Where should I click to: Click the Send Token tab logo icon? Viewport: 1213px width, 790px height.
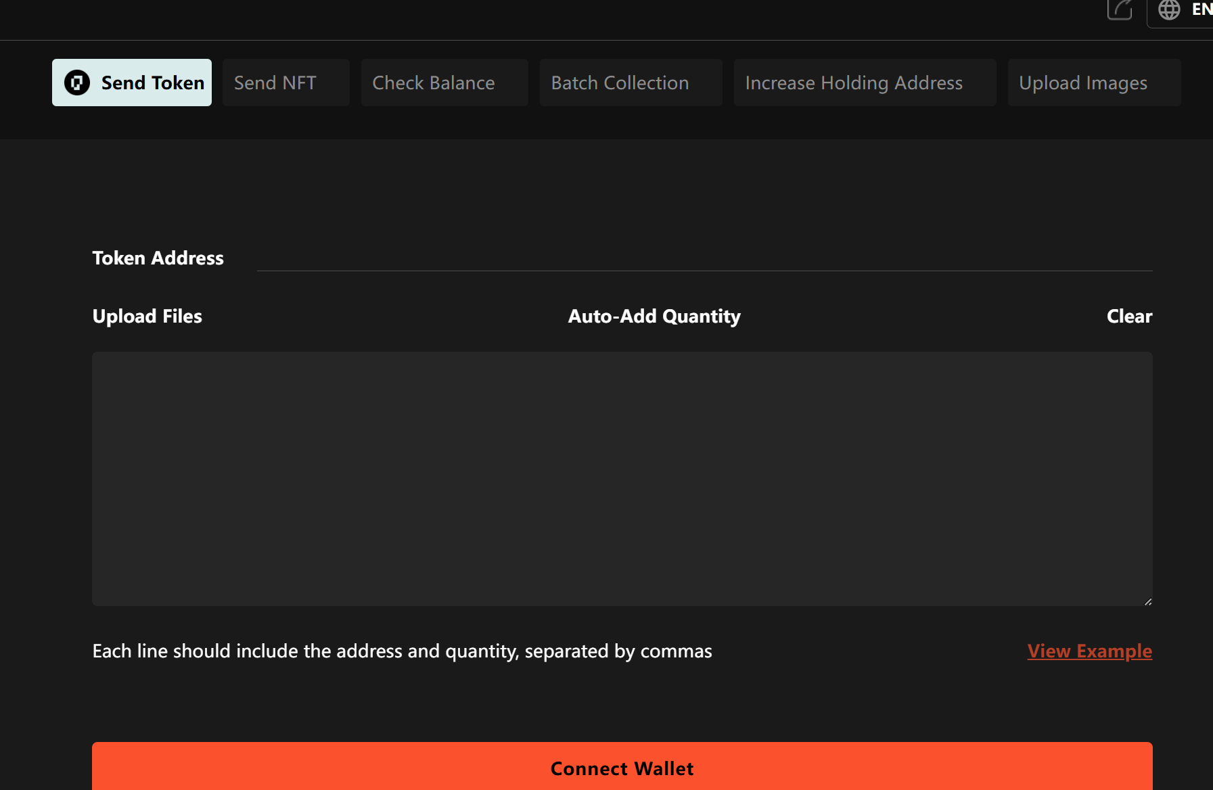(77, 83)
